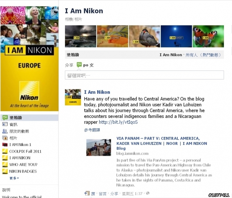Click into the 留個言吧 post box
The image size is (232, 198).
(x=144, y=75)
